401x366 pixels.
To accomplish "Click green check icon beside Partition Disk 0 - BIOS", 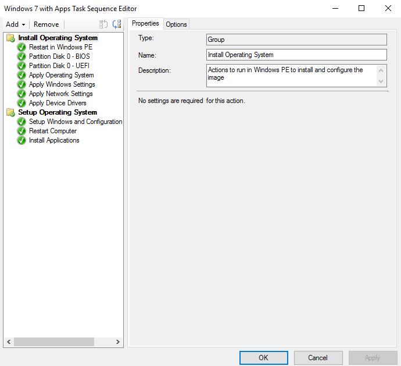I will click(x=22, y=56).
